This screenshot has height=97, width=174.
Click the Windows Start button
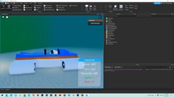click(x=2, y=95)
